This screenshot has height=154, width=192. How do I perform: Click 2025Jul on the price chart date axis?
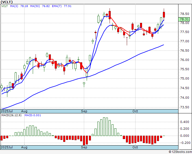pyautogui.click(x=7, y=111)
